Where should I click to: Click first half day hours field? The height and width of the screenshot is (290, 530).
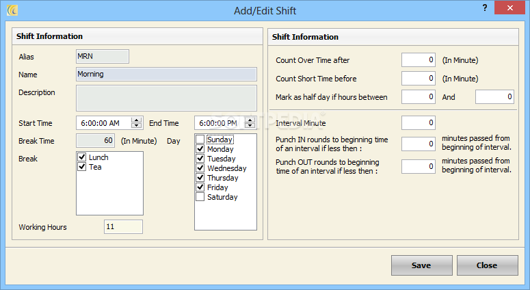(x=419, y=96)
